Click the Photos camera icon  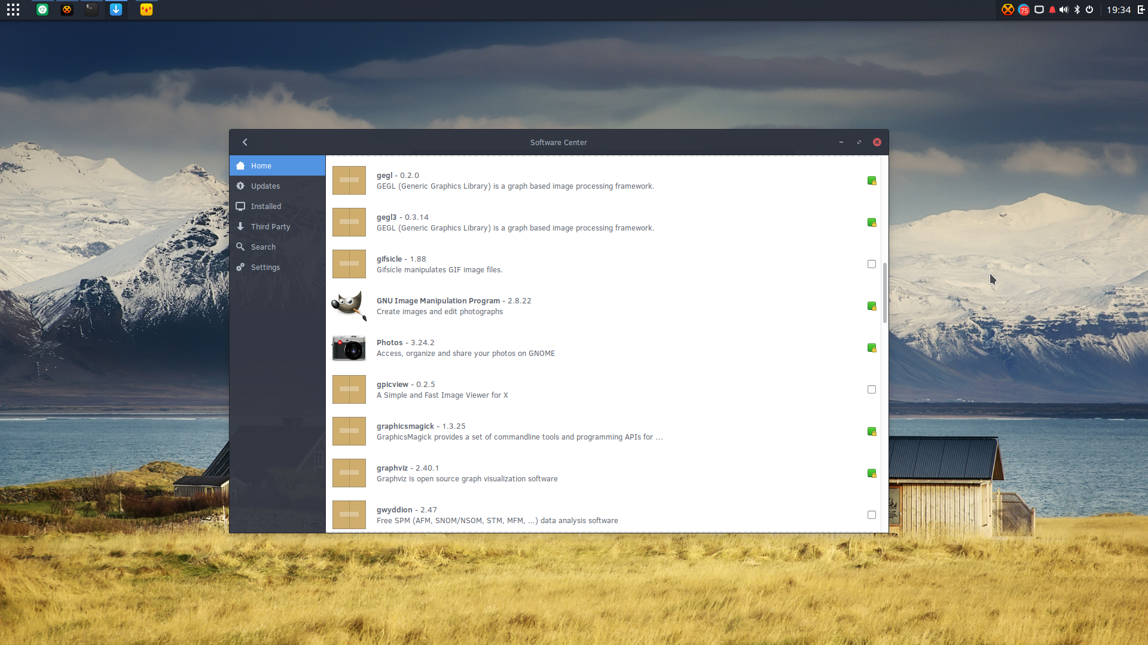point(349,348)
